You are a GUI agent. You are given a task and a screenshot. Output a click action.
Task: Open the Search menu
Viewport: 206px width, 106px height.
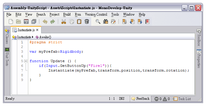click(41, 14)
